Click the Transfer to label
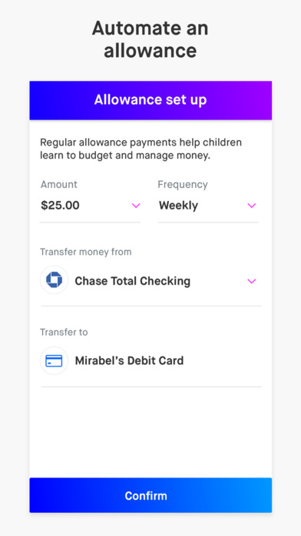This screenshot has height=536, width=301. click(x=64, y=332)
